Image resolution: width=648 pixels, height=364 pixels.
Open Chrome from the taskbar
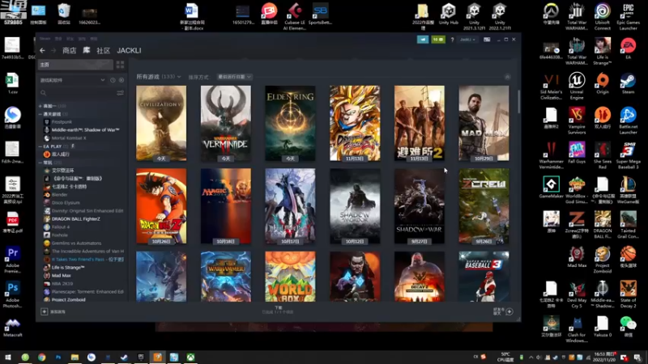(42, 357)
